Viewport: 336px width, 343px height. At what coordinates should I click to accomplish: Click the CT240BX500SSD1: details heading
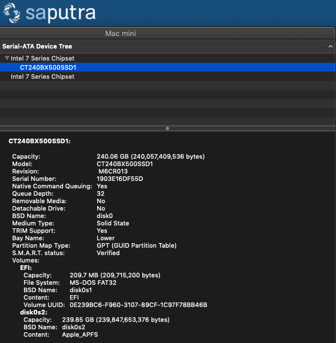click(39, 141)
